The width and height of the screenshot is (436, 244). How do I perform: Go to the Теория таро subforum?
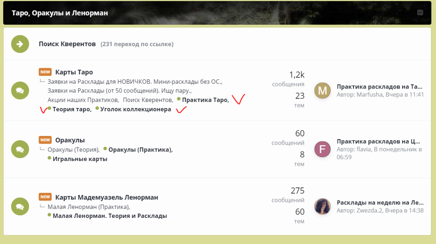pyautogui.click(x=72, y=109)
